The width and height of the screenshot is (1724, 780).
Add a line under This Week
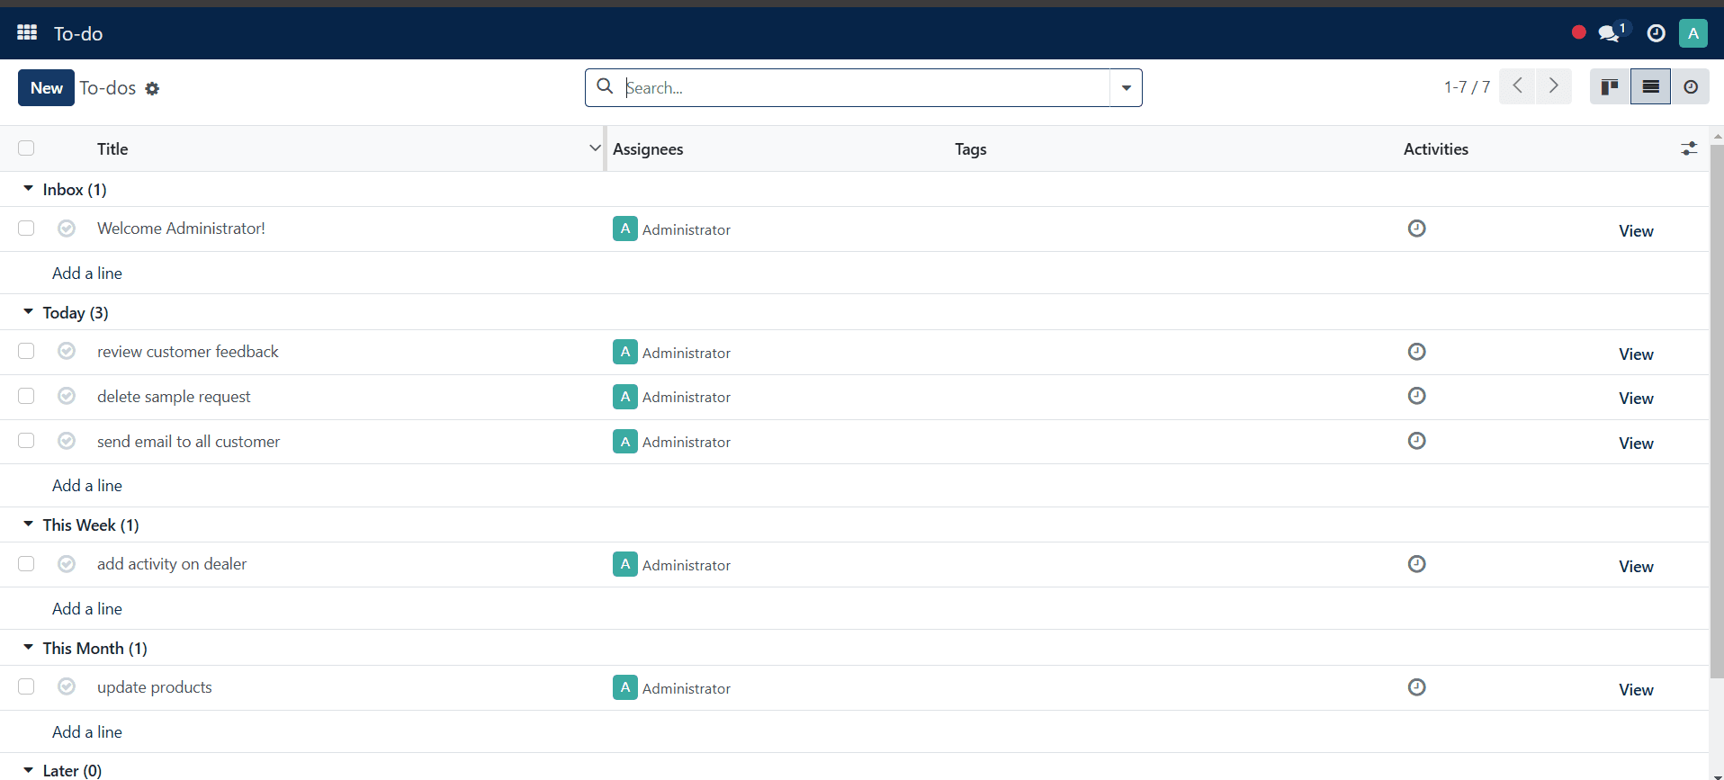[87, 609]
